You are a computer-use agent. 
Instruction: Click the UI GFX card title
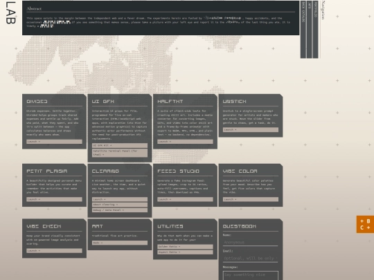pyautogui.click(x=103, y=102)
